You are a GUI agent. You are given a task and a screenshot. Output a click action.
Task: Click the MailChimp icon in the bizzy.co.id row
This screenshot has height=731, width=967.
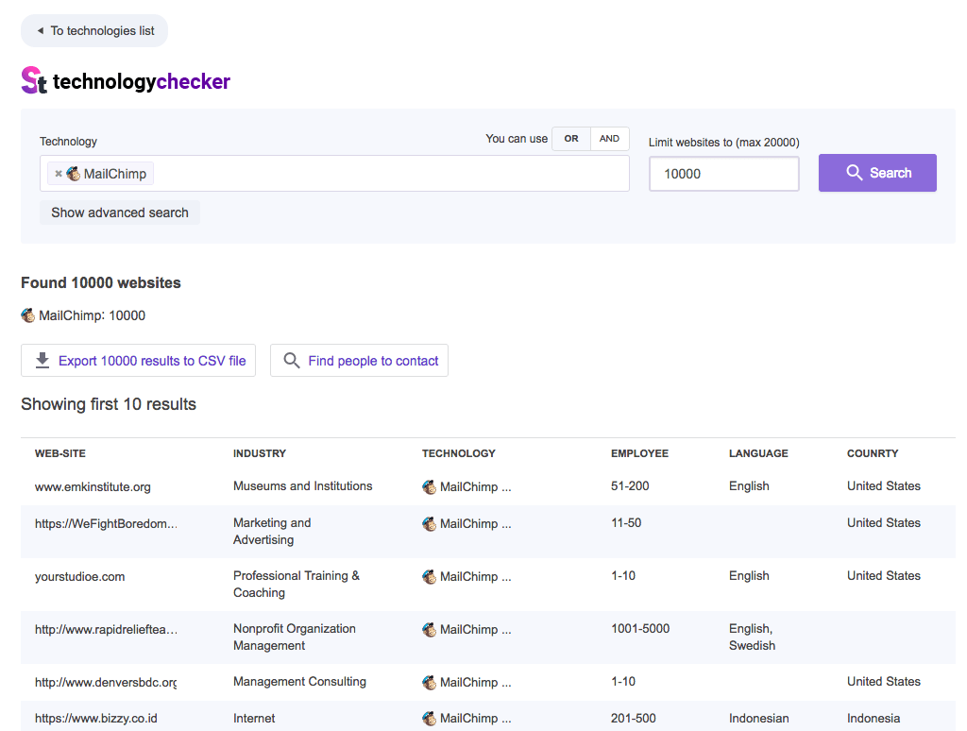click(430, 719)
